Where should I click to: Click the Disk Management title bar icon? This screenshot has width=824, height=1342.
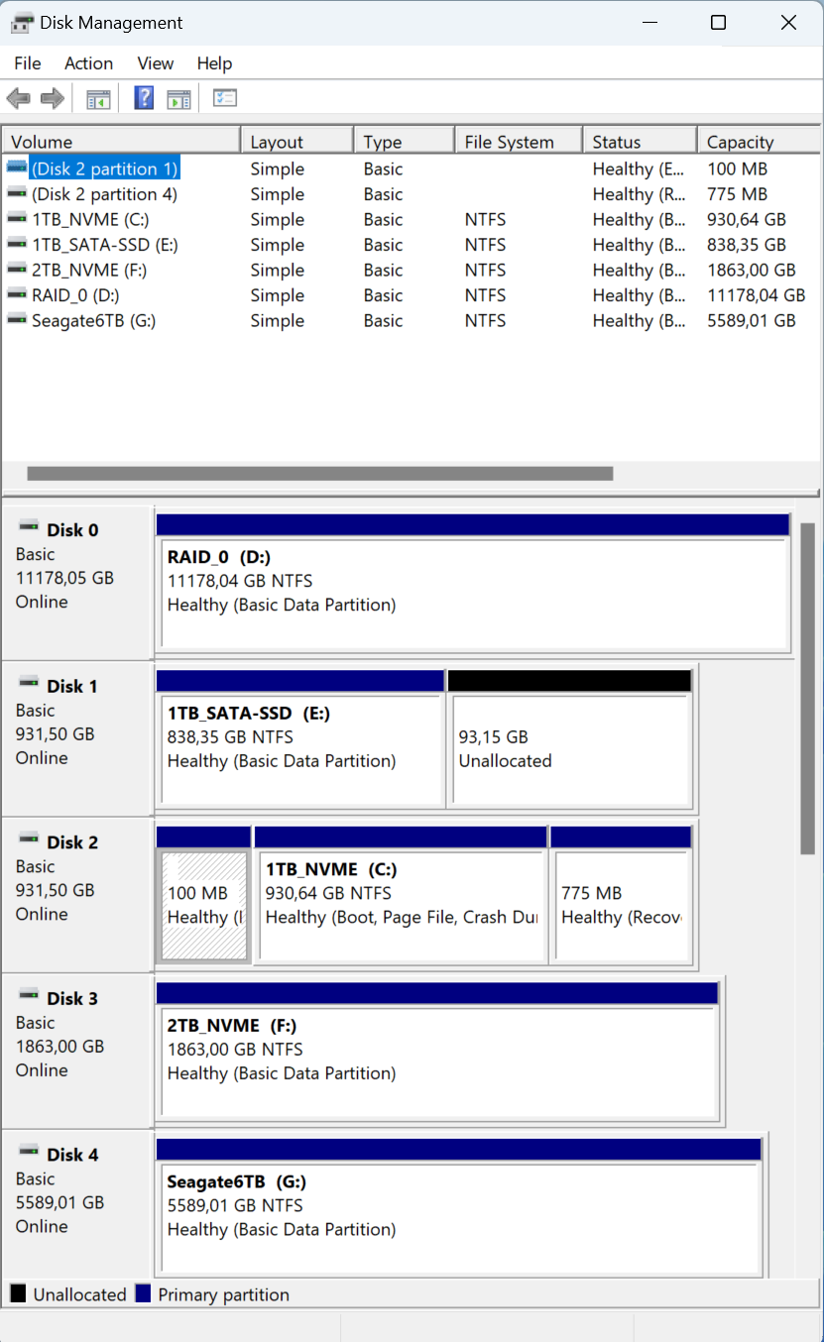click(22, 23)
